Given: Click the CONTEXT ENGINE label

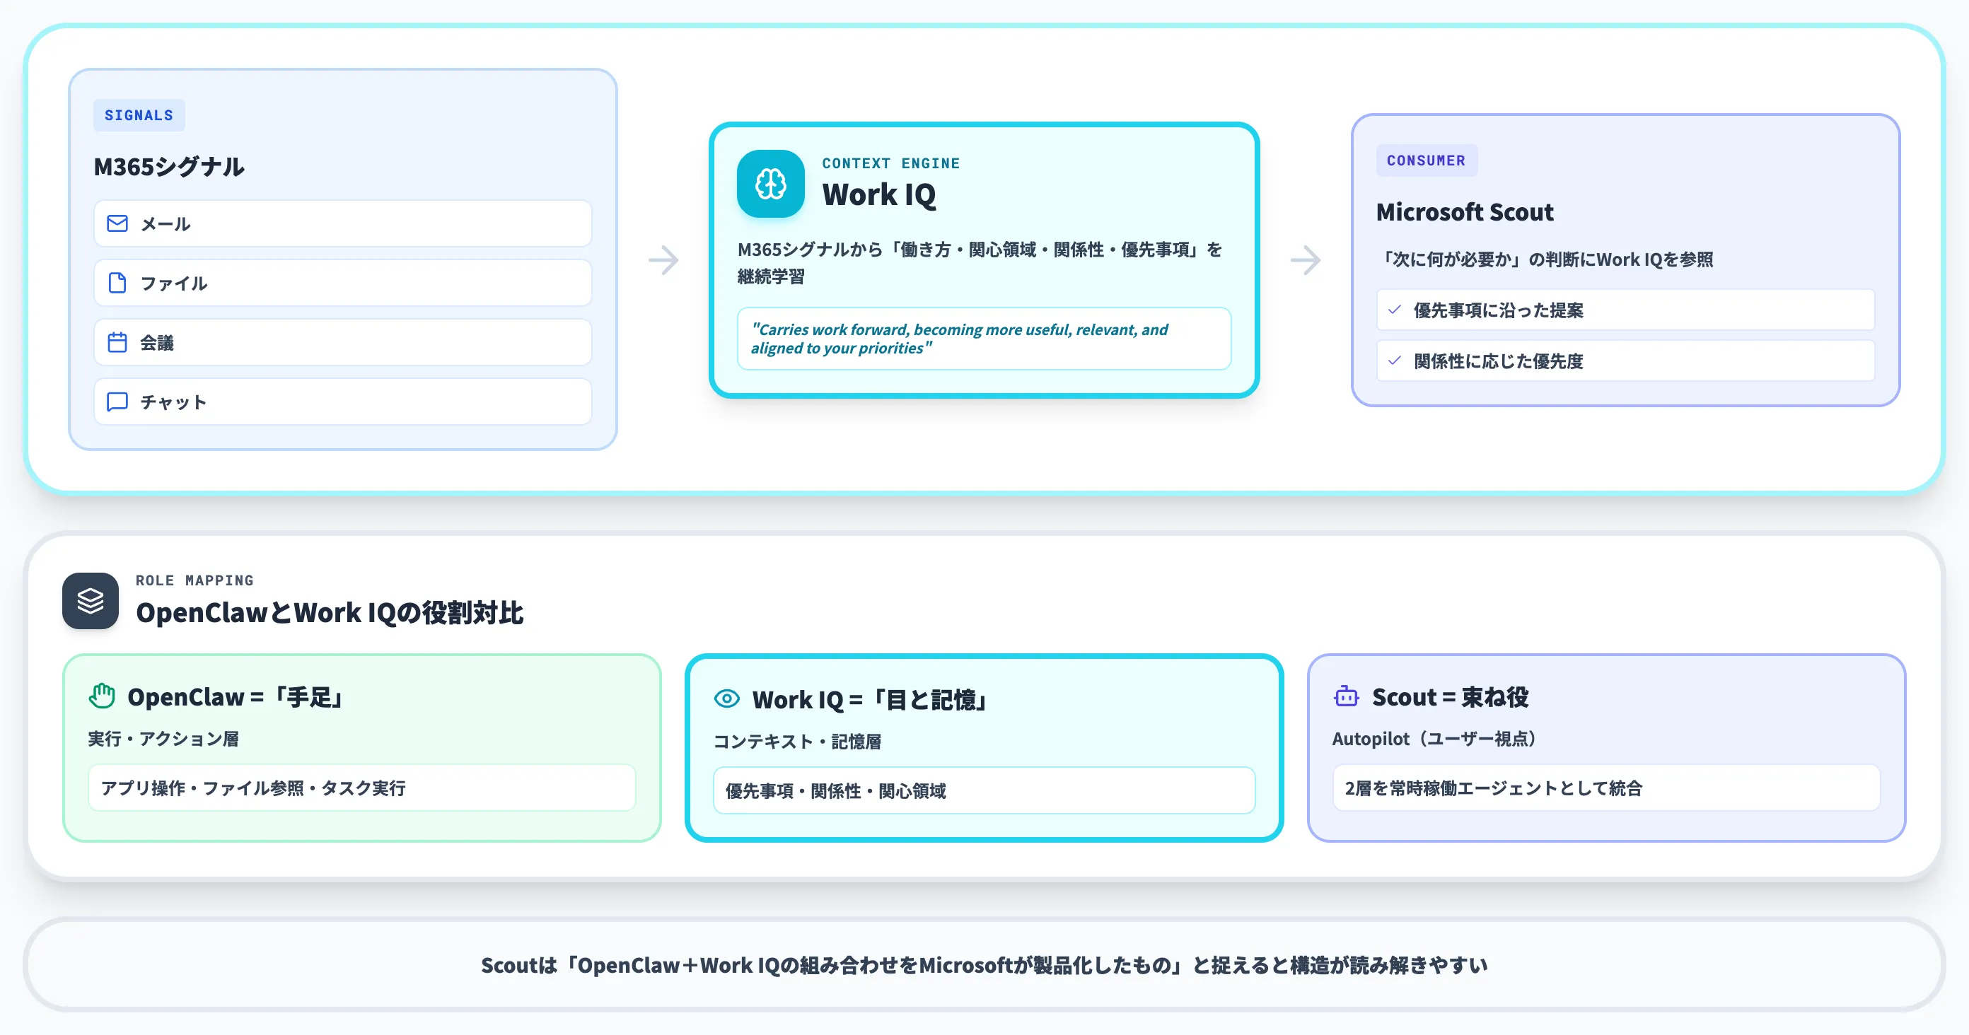Looking at the screenshot, I should [x=890, y=163].
